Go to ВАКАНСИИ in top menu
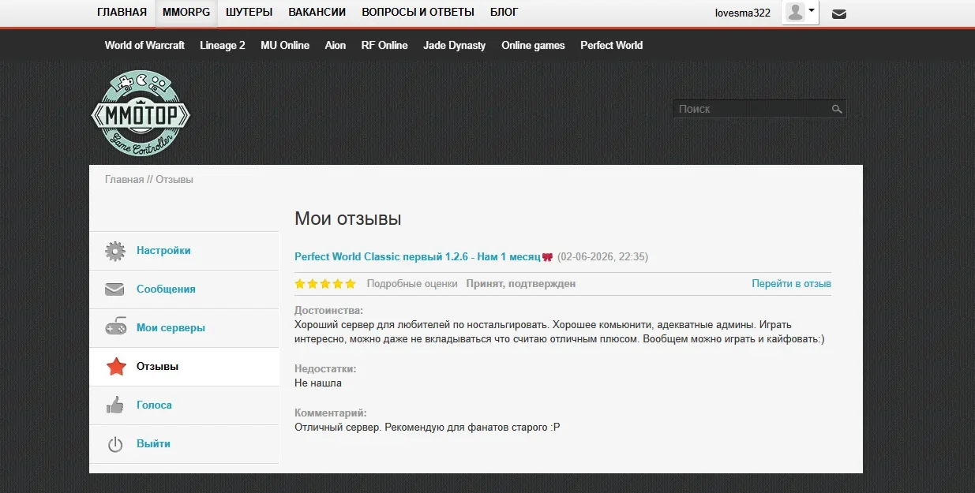975x493 pixels. pos(317,12)
